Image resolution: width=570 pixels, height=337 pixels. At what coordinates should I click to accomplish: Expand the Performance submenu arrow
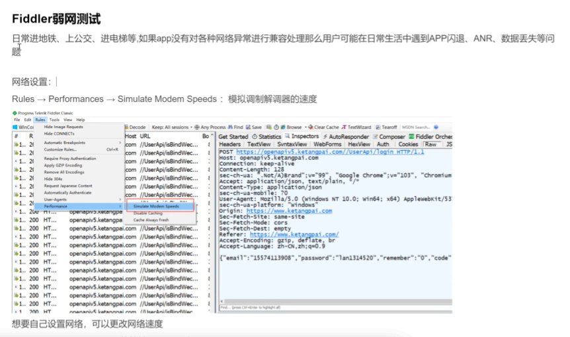[120, 206]
